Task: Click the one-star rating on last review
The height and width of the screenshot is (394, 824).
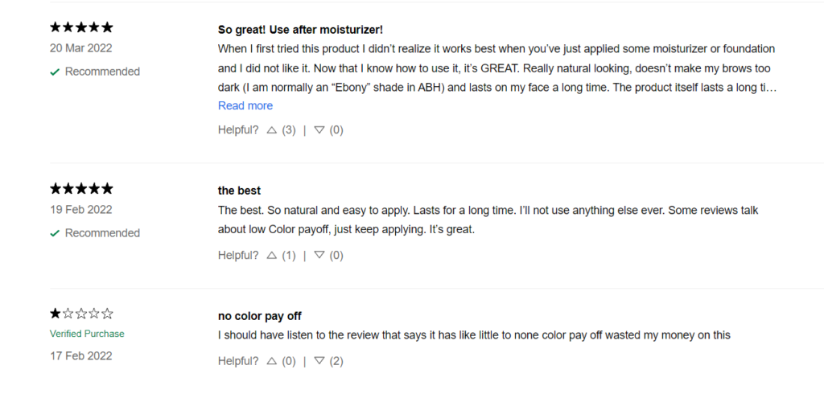Action: tap(81, 314)
